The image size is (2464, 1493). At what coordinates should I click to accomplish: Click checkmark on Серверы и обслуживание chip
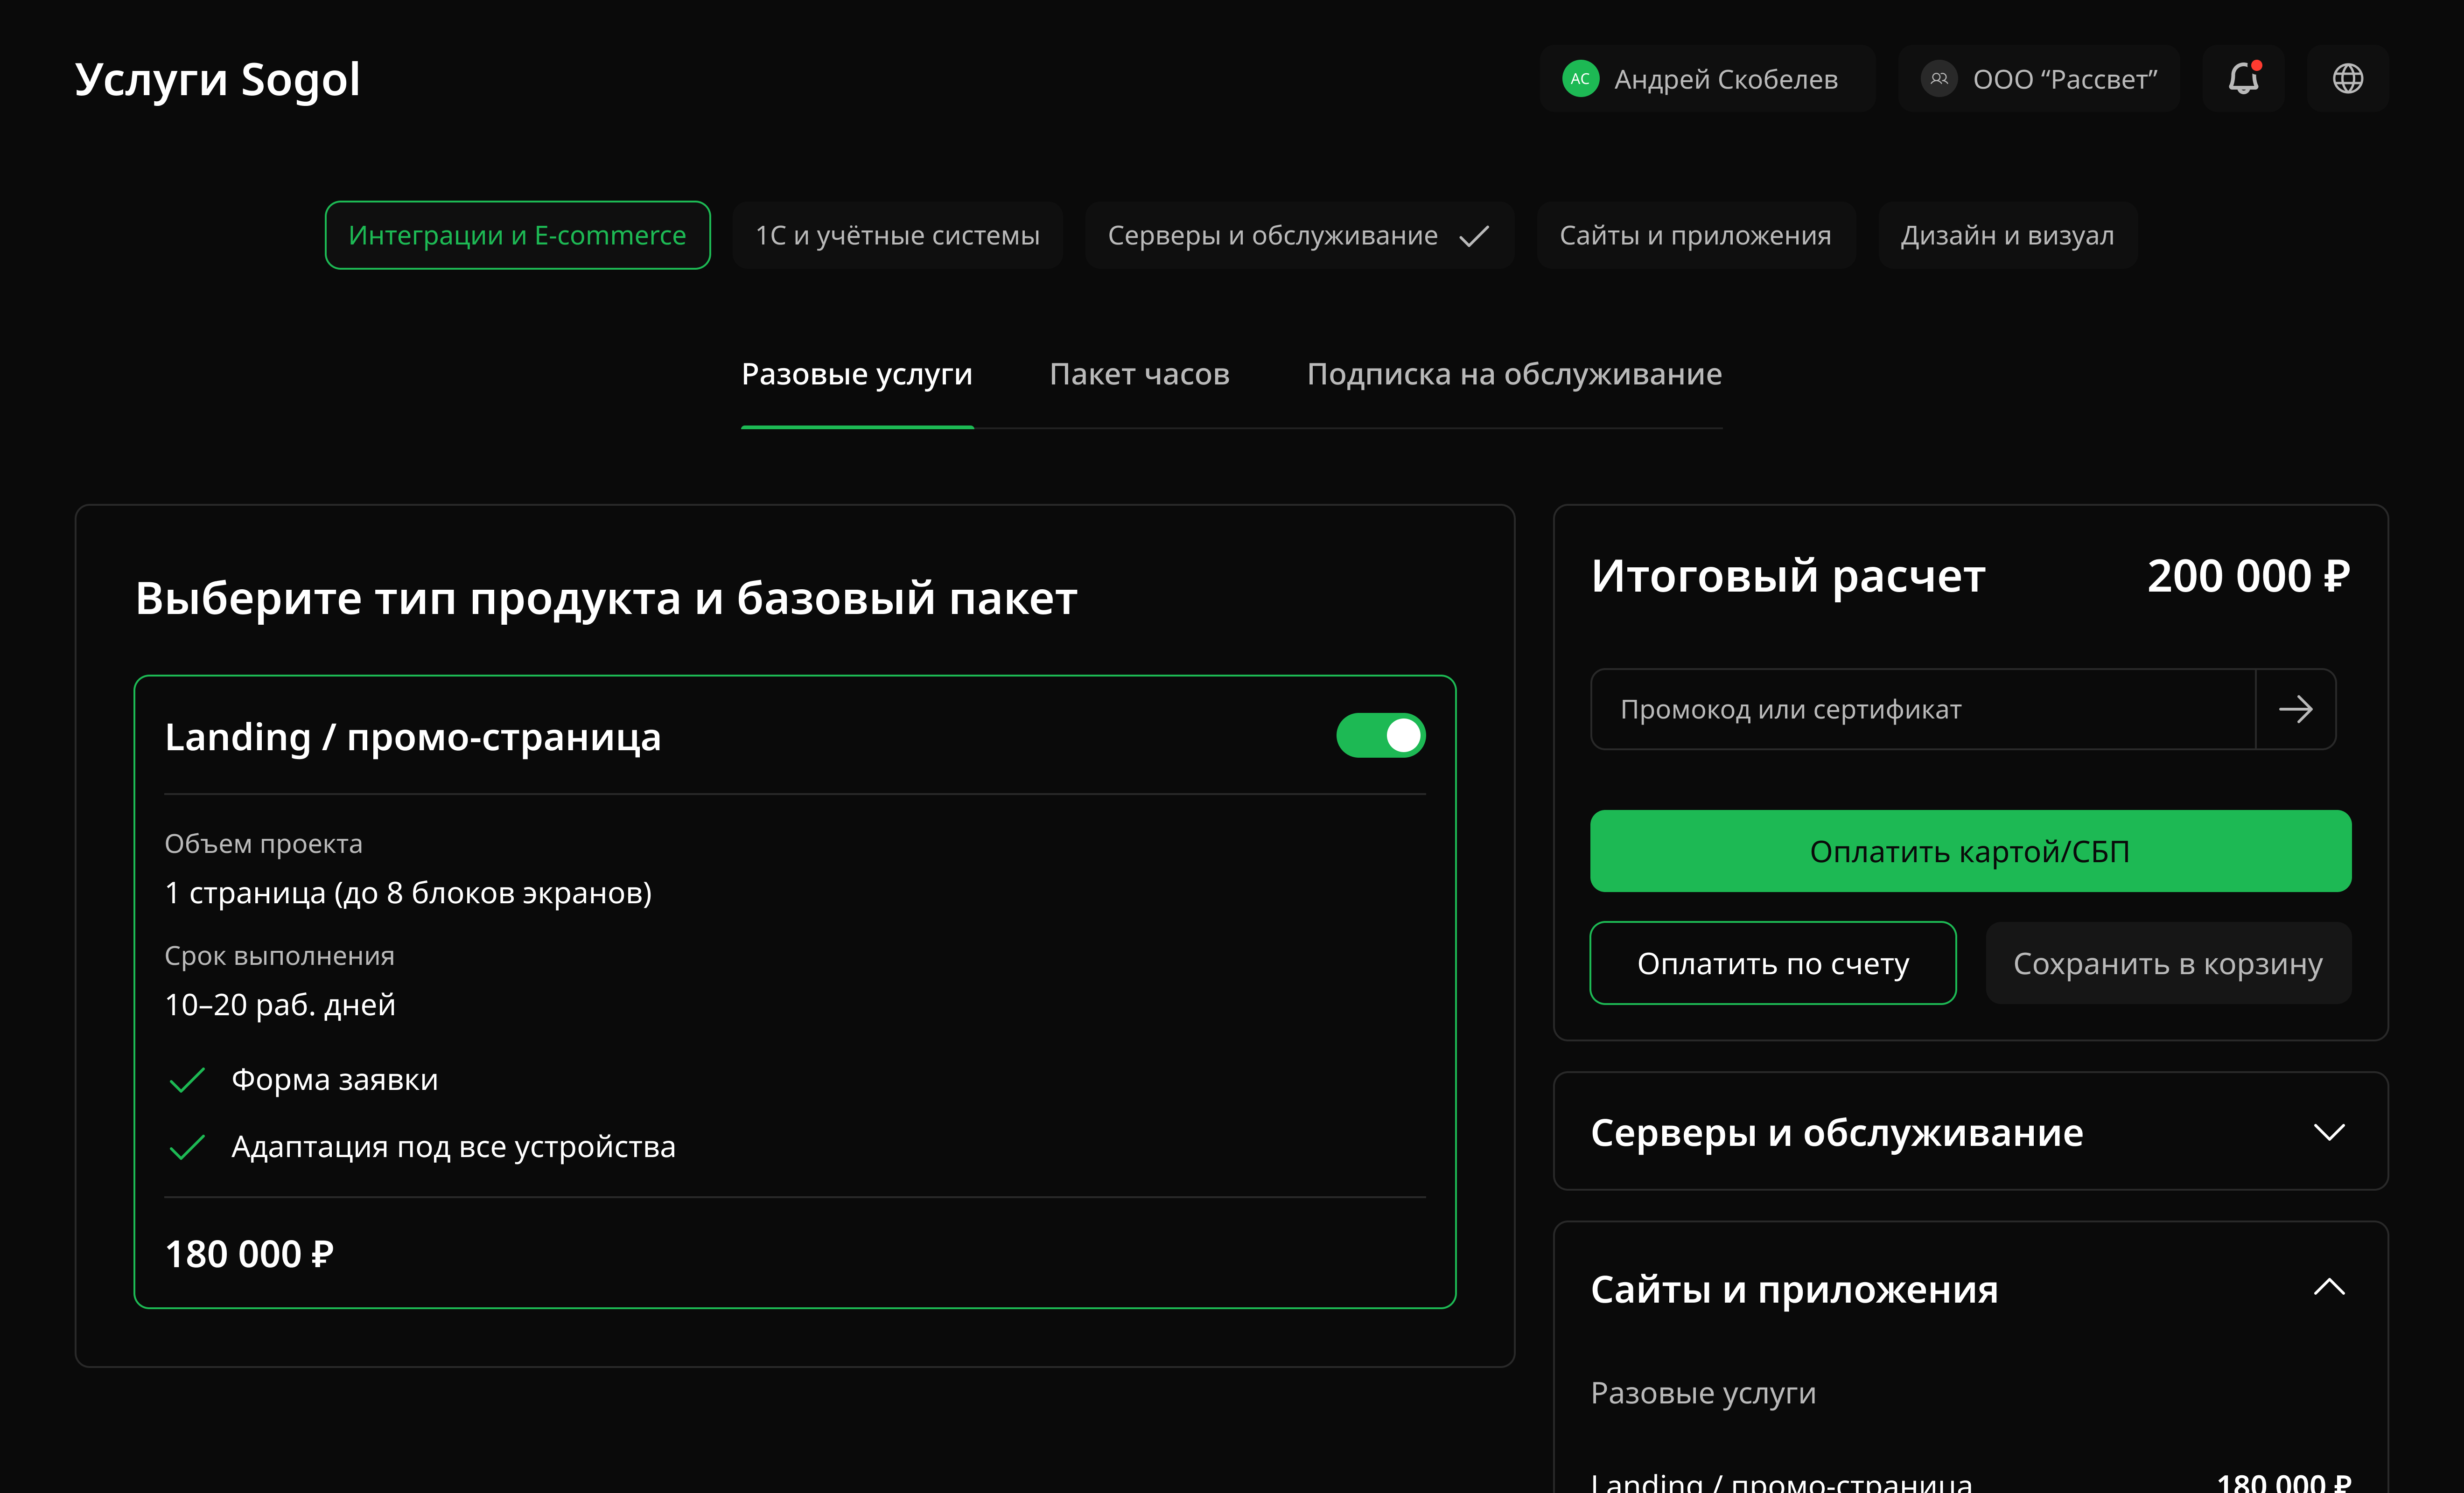(x=1474, y=236)
